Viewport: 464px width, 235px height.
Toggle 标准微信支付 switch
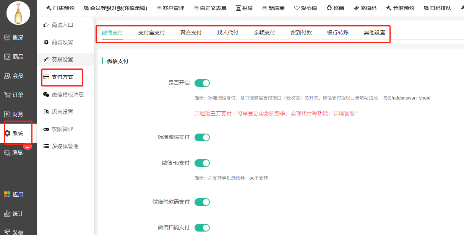[x=202, y=137]
